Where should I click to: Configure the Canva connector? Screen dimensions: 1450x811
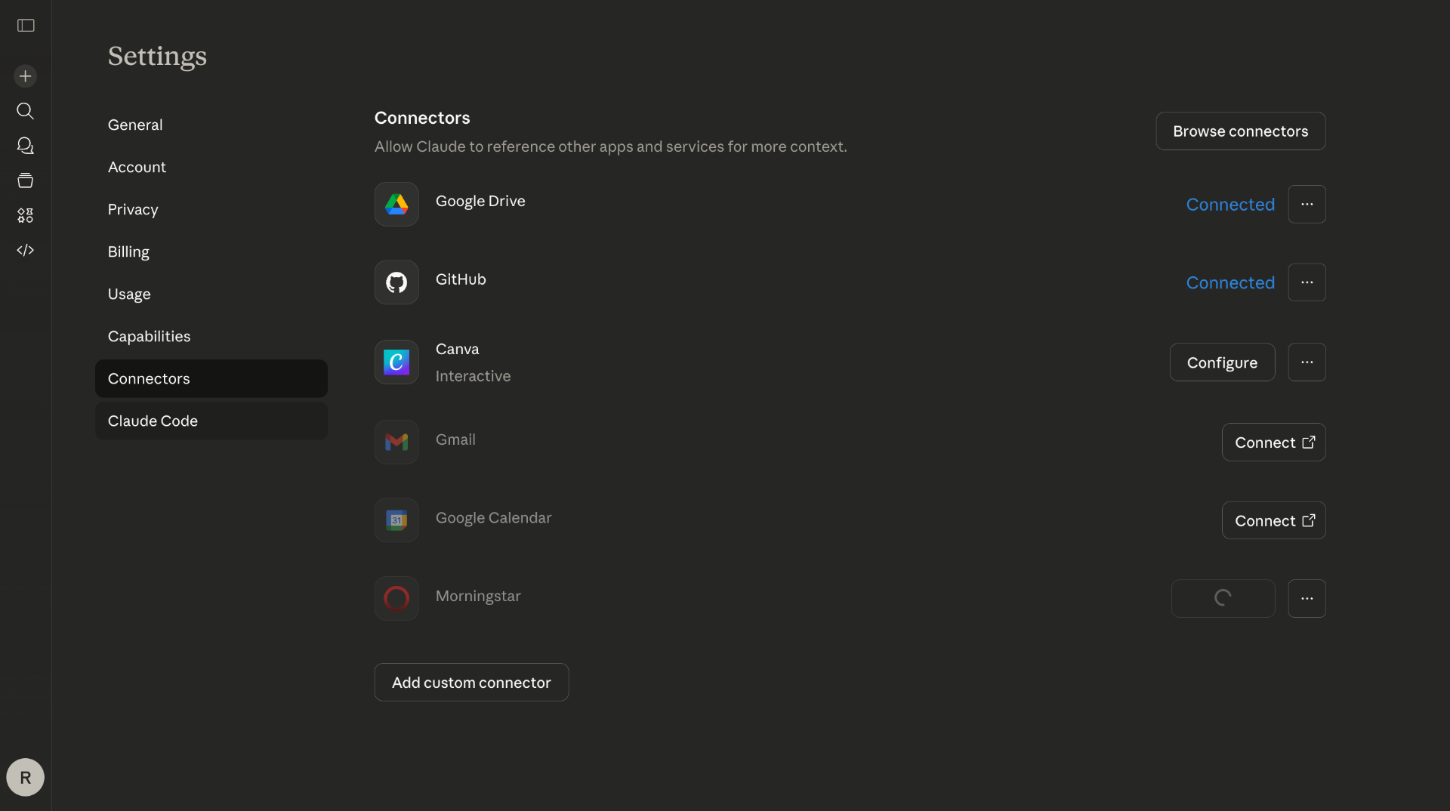pos(1223,362)
